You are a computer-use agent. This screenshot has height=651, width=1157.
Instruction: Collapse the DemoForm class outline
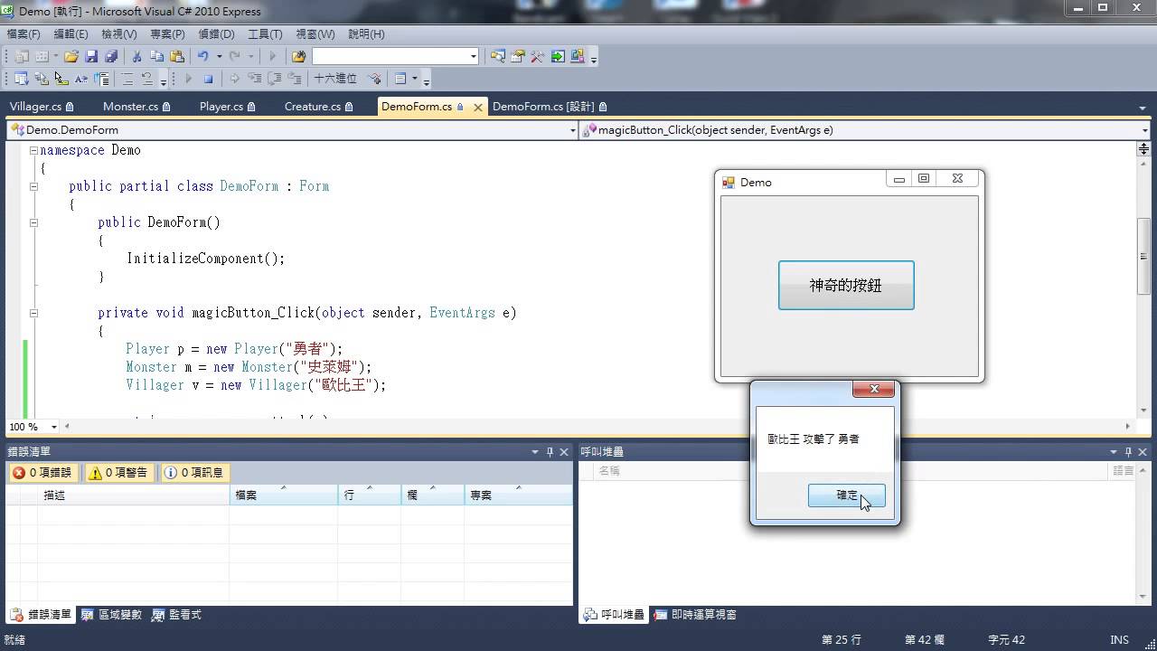click(x=33, y=186)
